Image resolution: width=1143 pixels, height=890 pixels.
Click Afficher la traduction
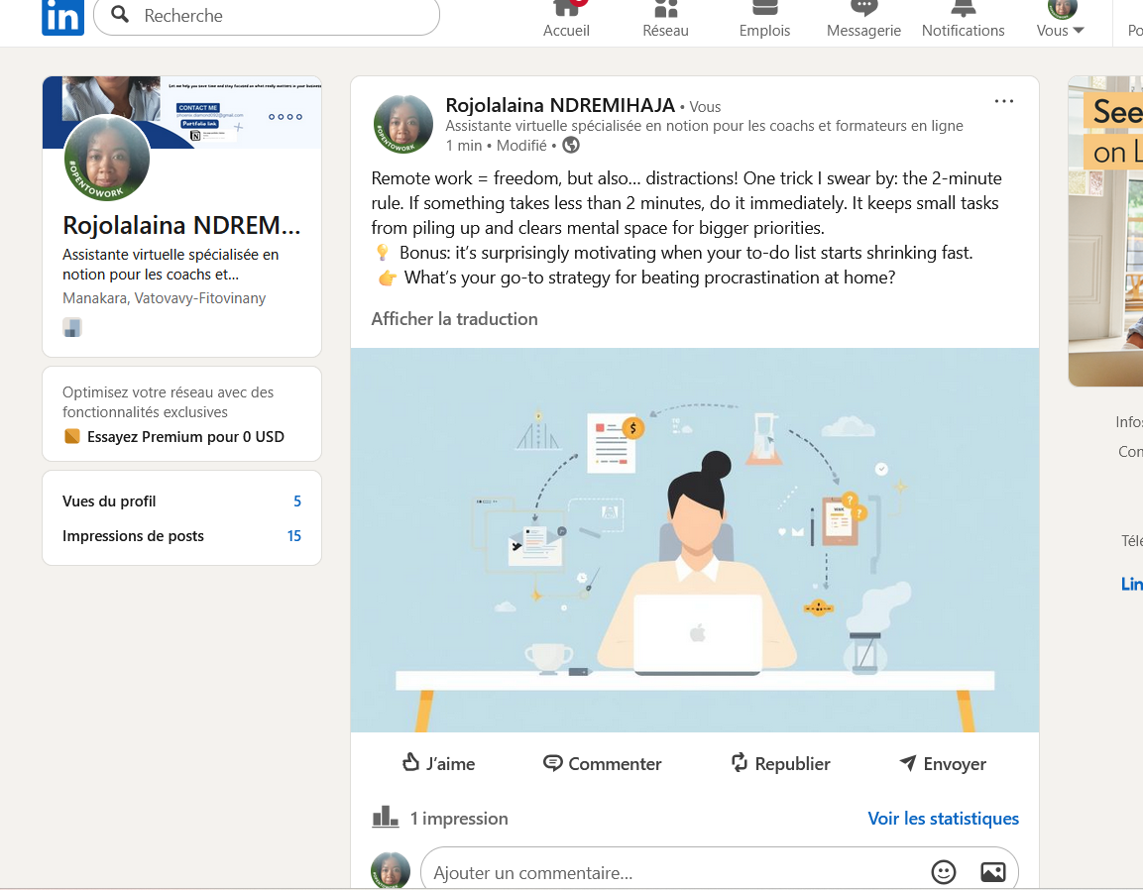(x=454, y=319)
